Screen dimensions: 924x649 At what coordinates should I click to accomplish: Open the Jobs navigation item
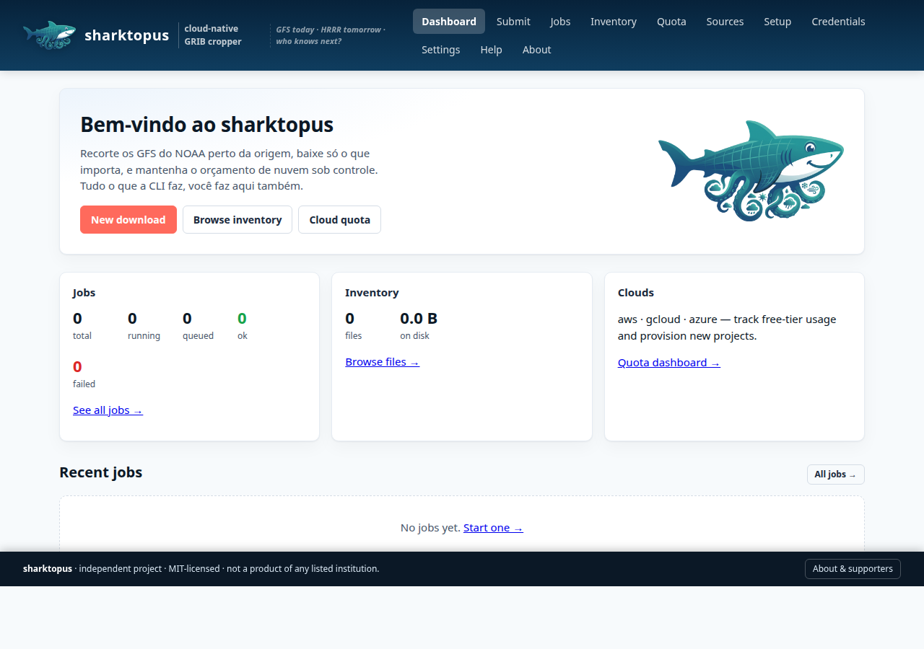[x=560, y=22]
